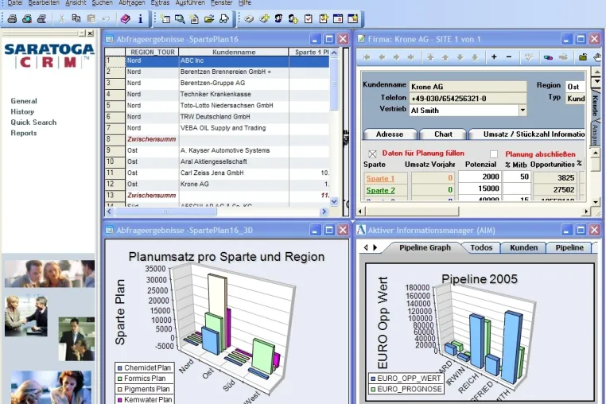606x404 pixels.
Task: Open the purple help book icon
Action: coord(125,18)
